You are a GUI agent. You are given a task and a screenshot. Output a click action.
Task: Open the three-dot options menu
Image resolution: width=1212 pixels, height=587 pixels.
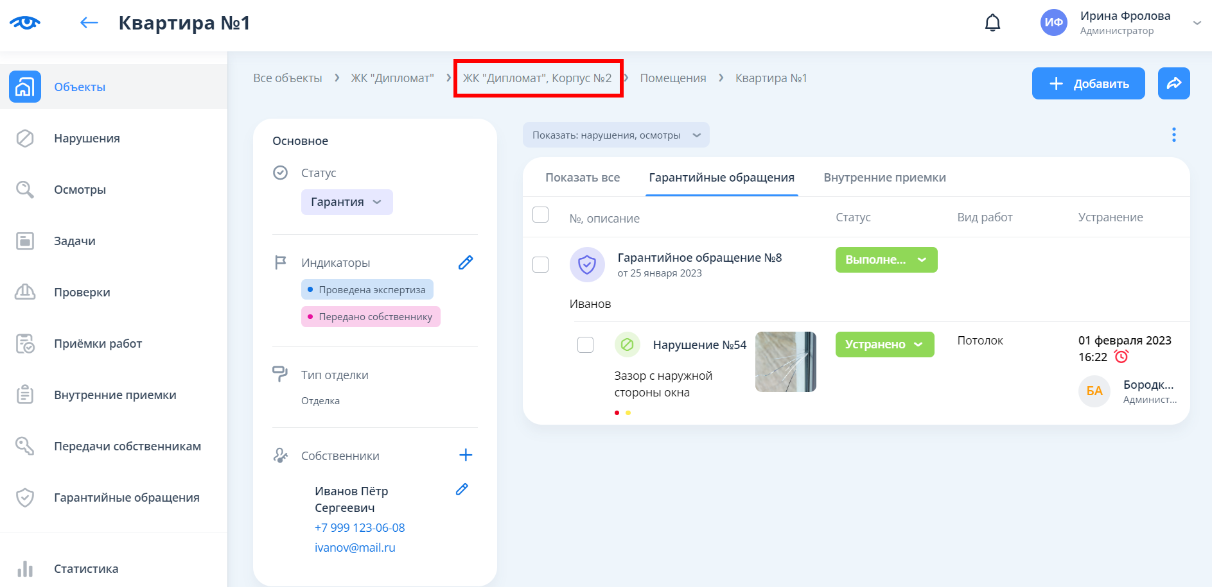tap(1173, 135)
